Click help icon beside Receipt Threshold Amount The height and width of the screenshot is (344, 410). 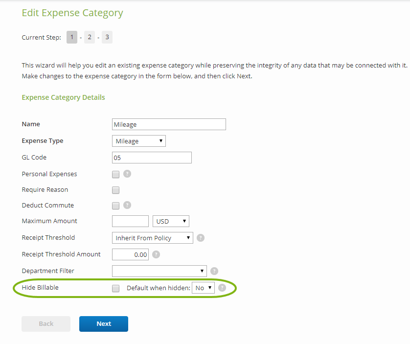point(156,254)
